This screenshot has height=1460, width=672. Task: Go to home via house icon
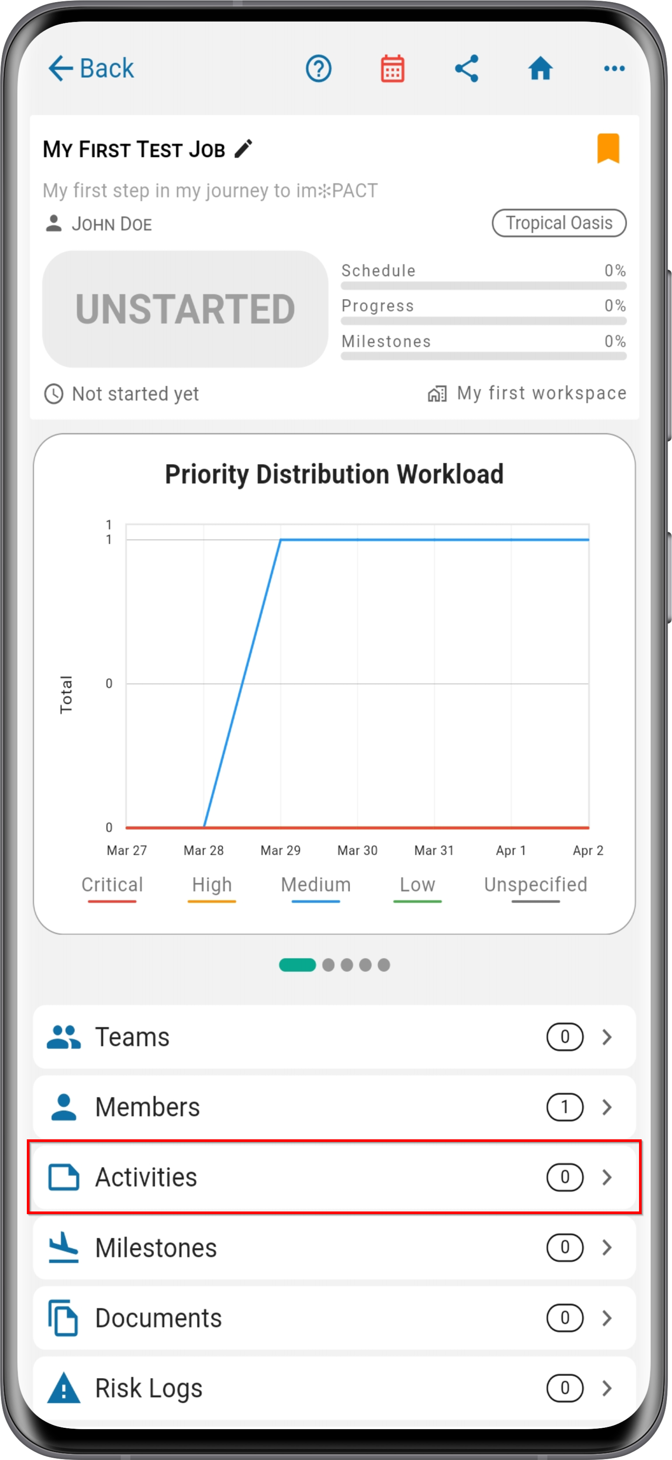[x=540, y=69]
